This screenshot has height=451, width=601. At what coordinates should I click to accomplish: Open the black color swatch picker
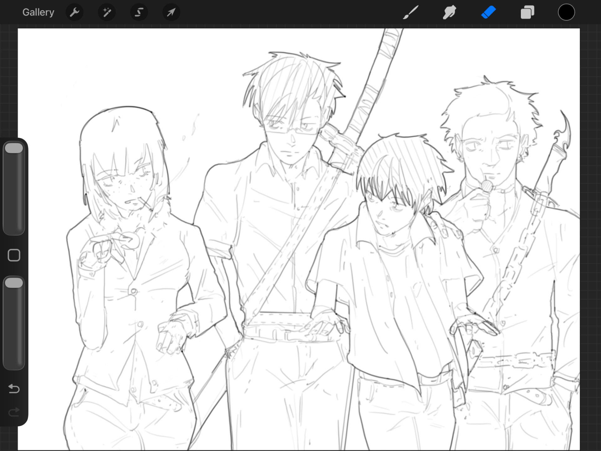click(566, 12)
